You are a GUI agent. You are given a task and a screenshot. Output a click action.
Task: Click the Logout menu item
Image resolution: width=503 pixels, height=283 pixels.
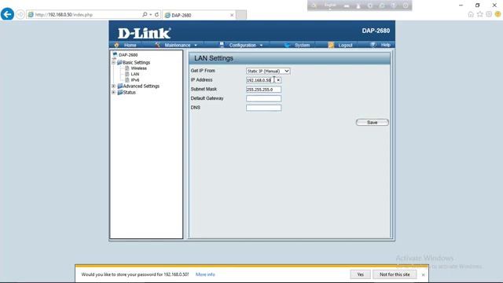[x=340, y=46]
